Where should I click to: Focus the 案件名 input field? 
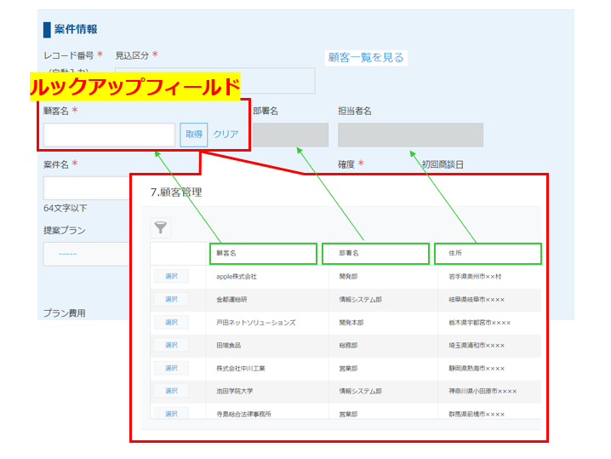(x=87, y=188)
